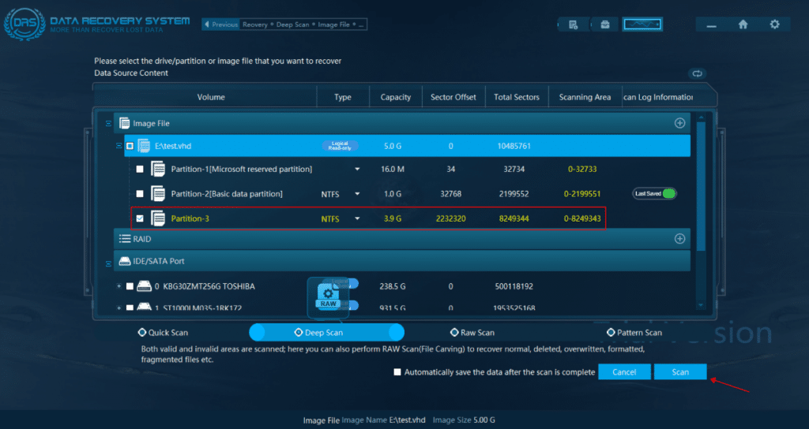Enable automatically save data after scan

[397, 372]
